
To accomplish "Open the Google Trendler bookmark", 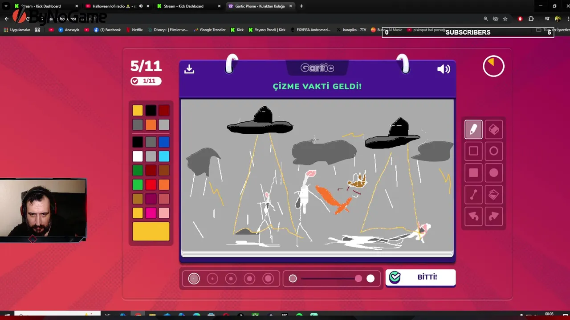I will pos(209,30).
